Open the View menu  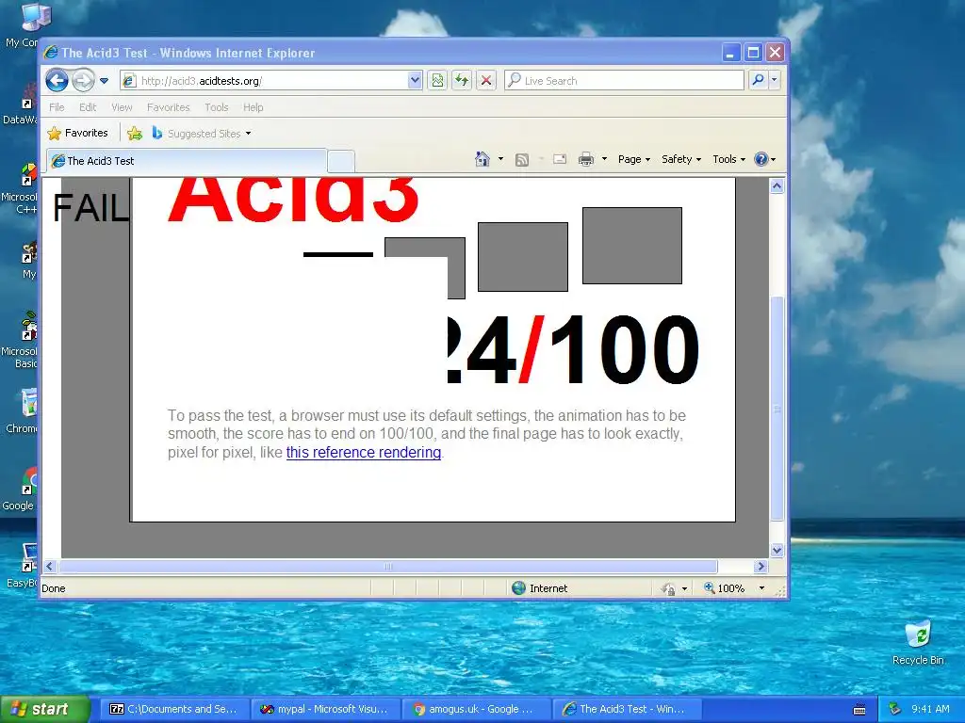(122, 107)
